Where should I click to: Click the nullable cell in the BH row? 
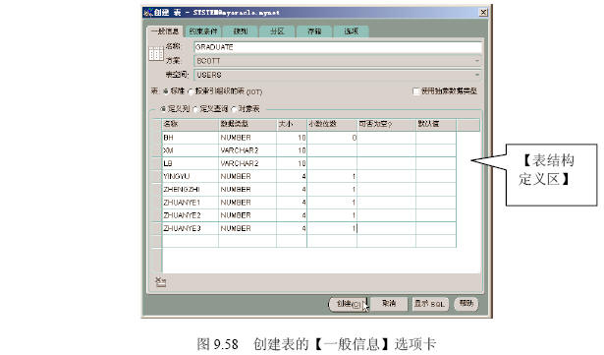pos(386,138)
